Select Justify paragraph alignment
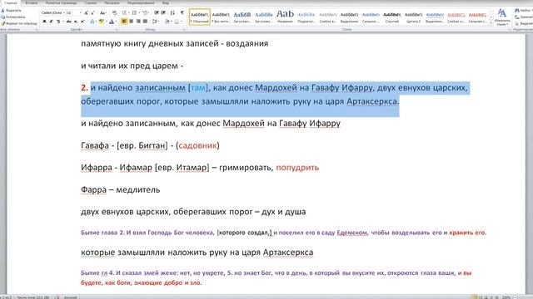533x299 pixels. point(146,22)
